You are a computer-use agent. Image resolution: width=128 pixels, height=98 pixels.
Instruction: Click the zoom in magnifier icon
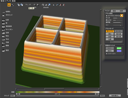click(35, 5)
